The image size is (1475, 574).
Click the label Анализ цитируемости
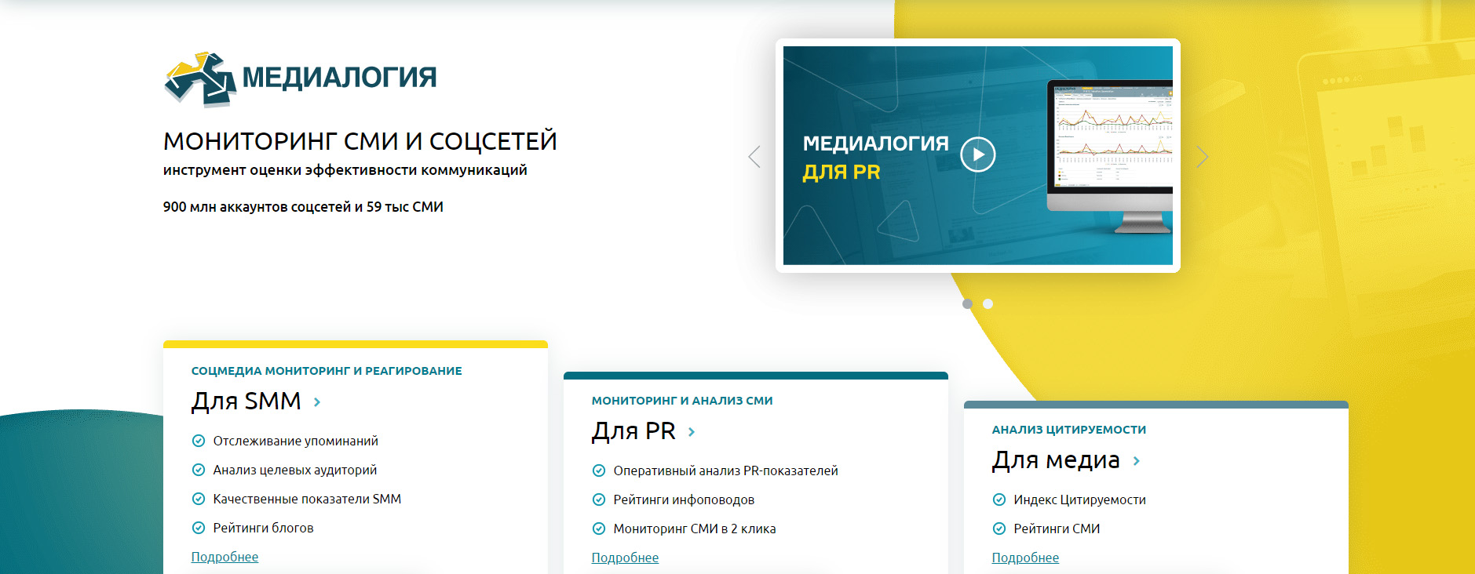point(1069,430)
